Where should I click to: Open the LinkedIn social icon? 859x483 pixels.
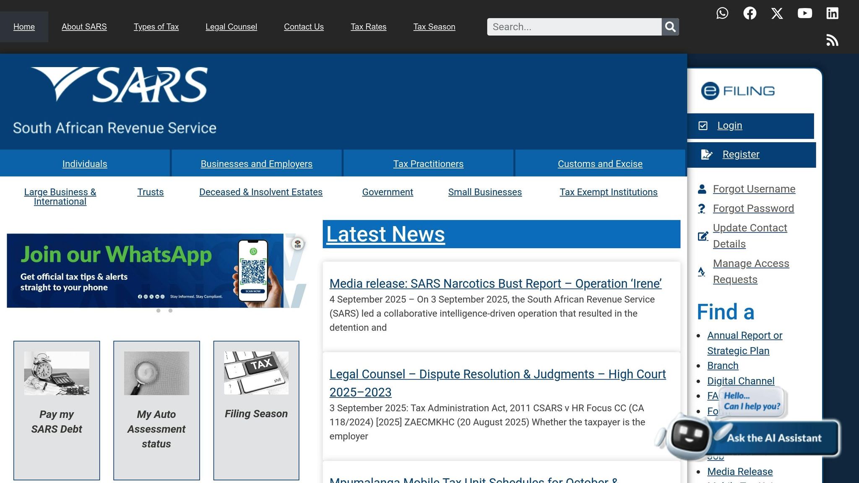tap(833, 13)
